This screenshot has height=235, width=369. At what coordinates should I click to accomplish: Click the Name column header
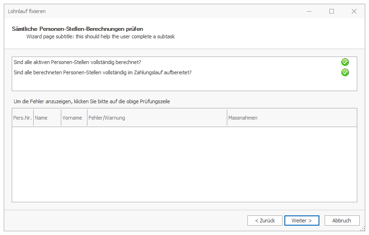click(47, 118)
